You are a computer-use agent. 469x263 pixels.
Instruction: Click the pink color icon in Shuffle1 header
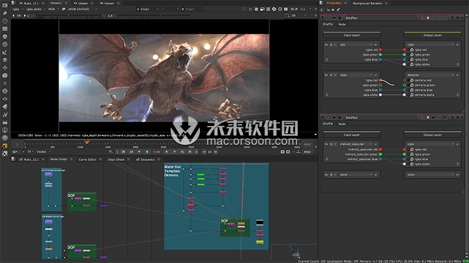[x=422, y=18]
